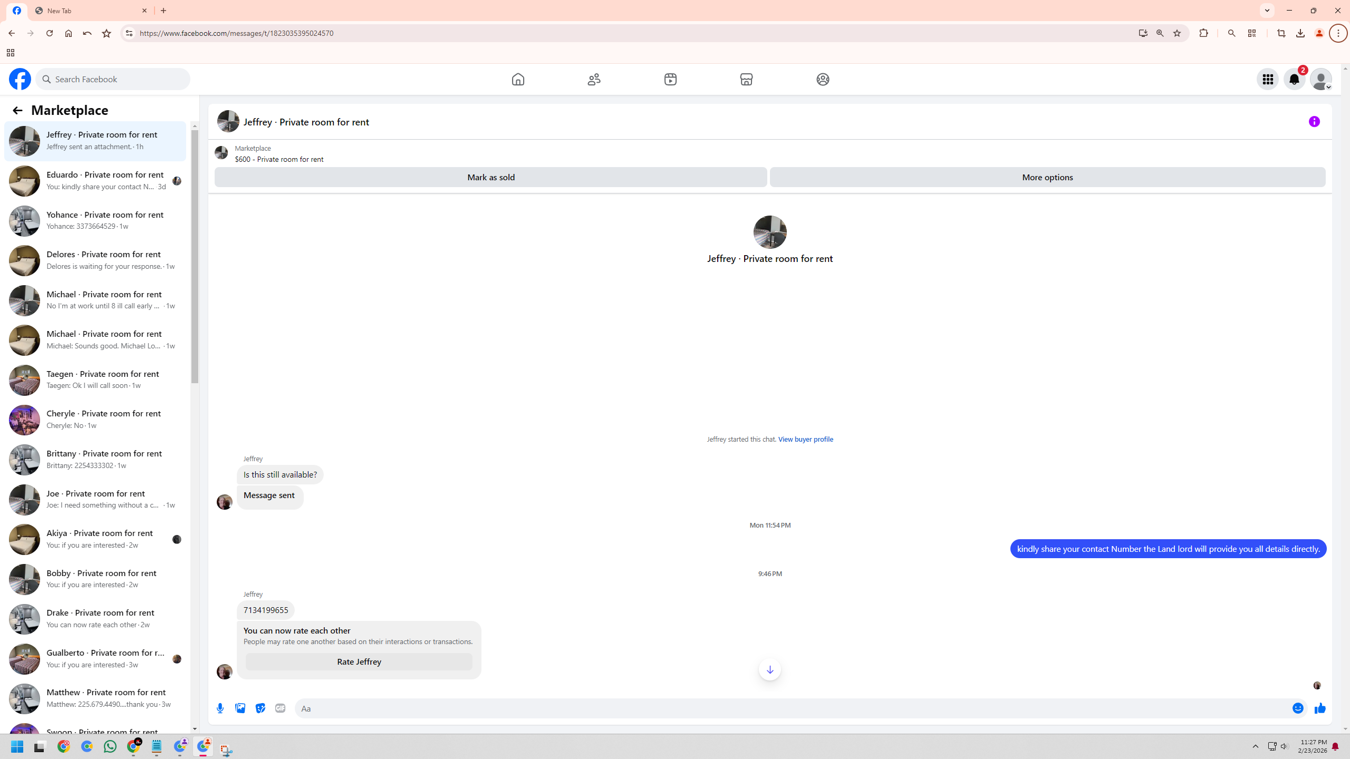Switch to the Friends tab
1350x759 pixels.
tap(594, 80)
